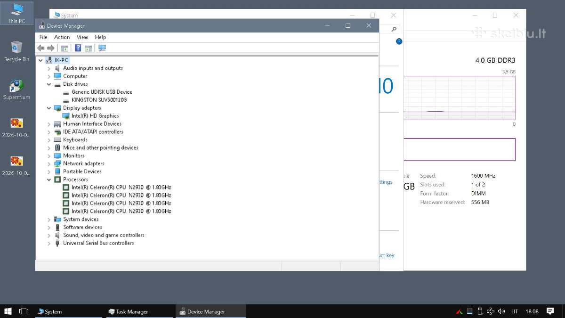
Task: Open the Help menu
Action: [x=100, y=37]
